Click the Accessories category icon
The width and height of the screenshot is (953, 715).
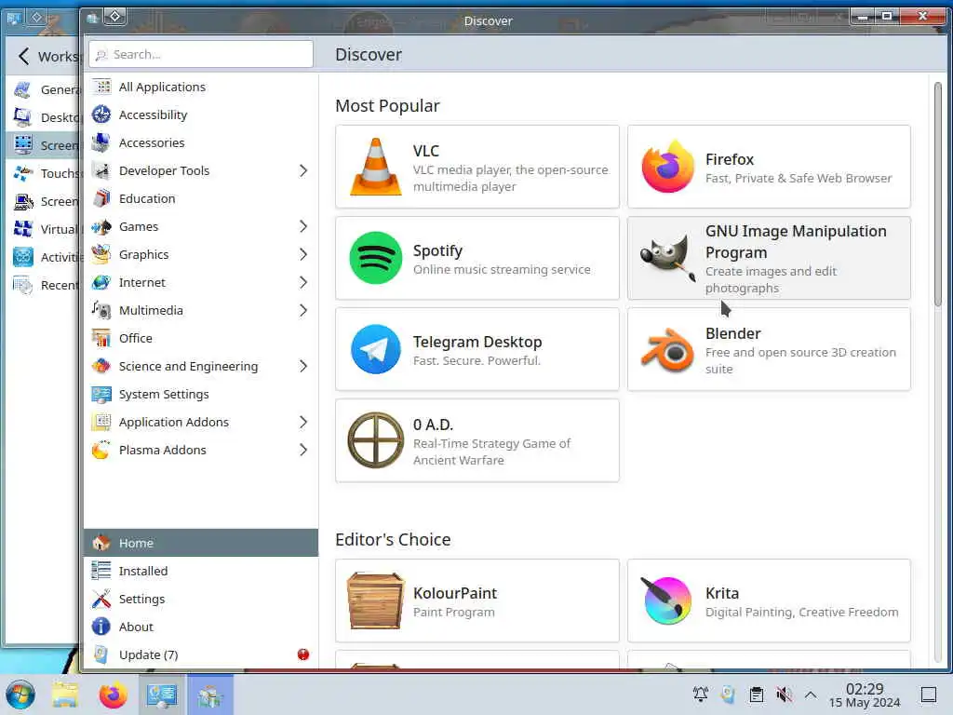101,142
